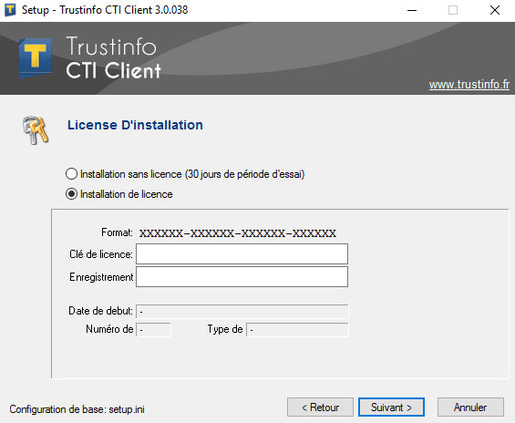This screenshot has height=423, width=515.
Task: Click the Enregistrement label
Action: pos(101,277)
